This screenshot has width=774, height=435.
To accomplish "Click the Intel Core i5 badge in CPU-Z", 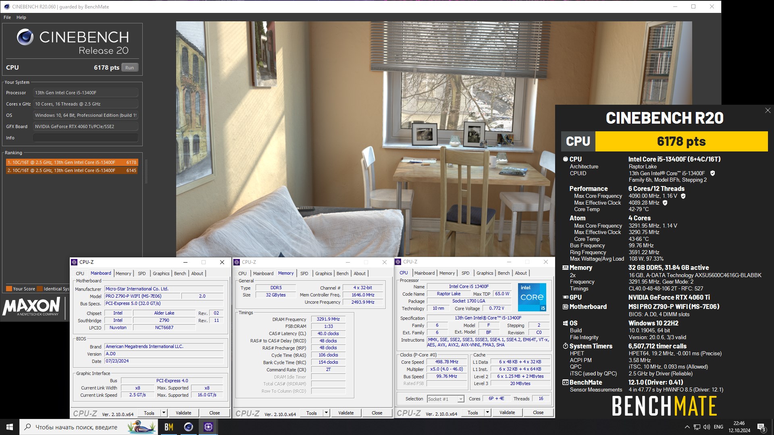I will [x=532, y=297].
